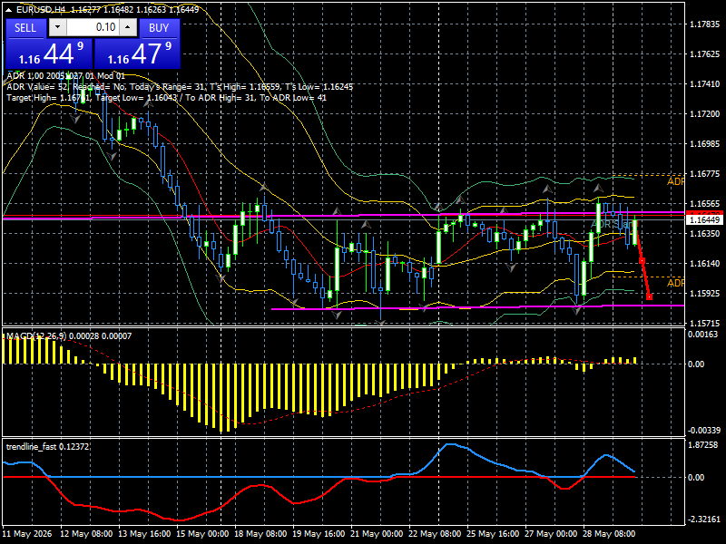This screenshot has height=544, width=726.
Task: Click price scale value 1.15925
Action: (x=705, y=294)
